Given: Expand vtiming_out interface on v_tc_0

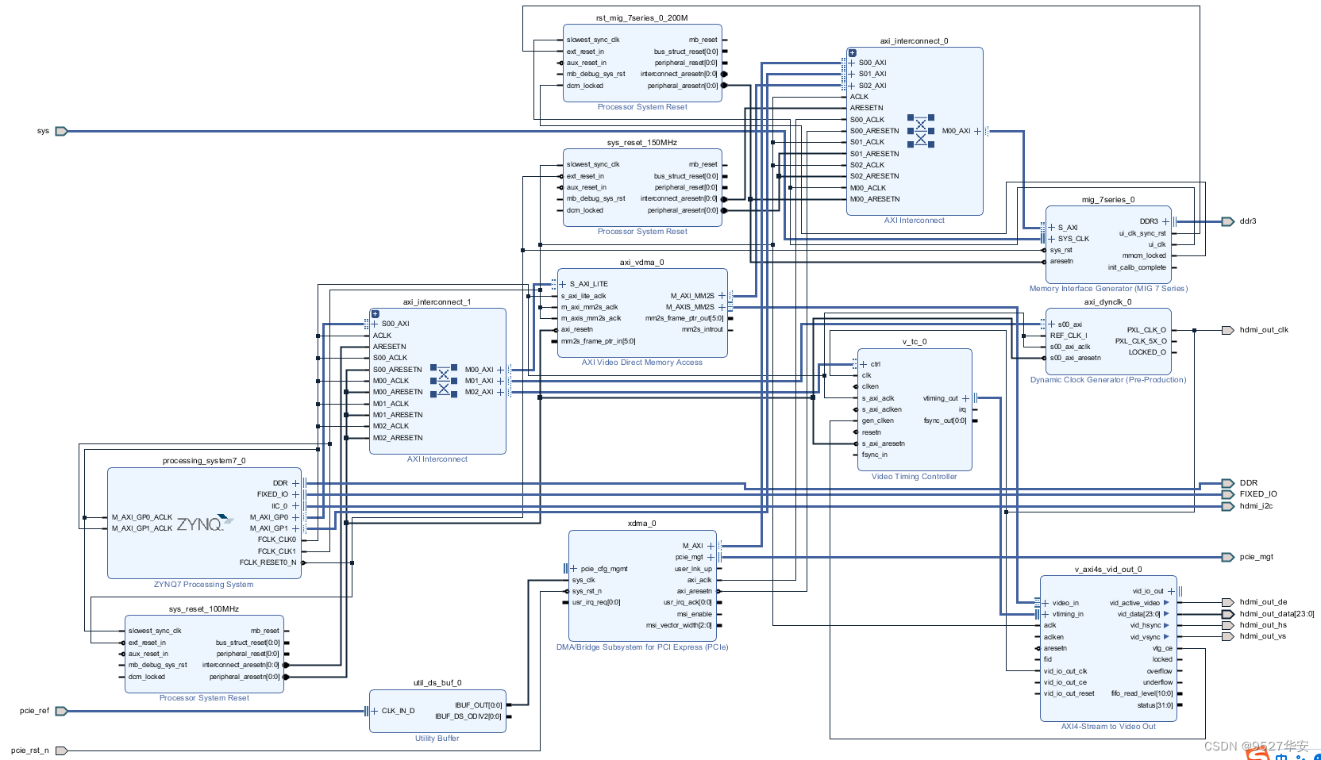Looking at the screenshot, I should click(965, 398).
